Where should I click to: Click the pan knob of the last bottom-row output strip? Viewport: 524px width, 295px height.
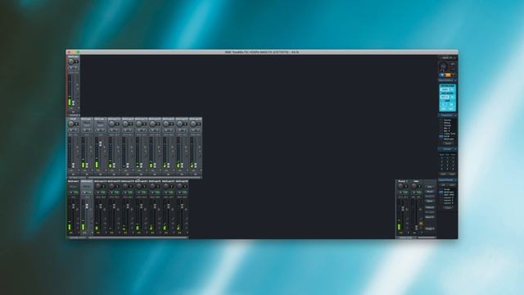(180, 186)
